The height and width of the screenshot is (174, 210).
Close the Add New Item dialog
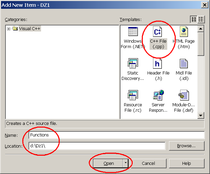tap(205, 5)
